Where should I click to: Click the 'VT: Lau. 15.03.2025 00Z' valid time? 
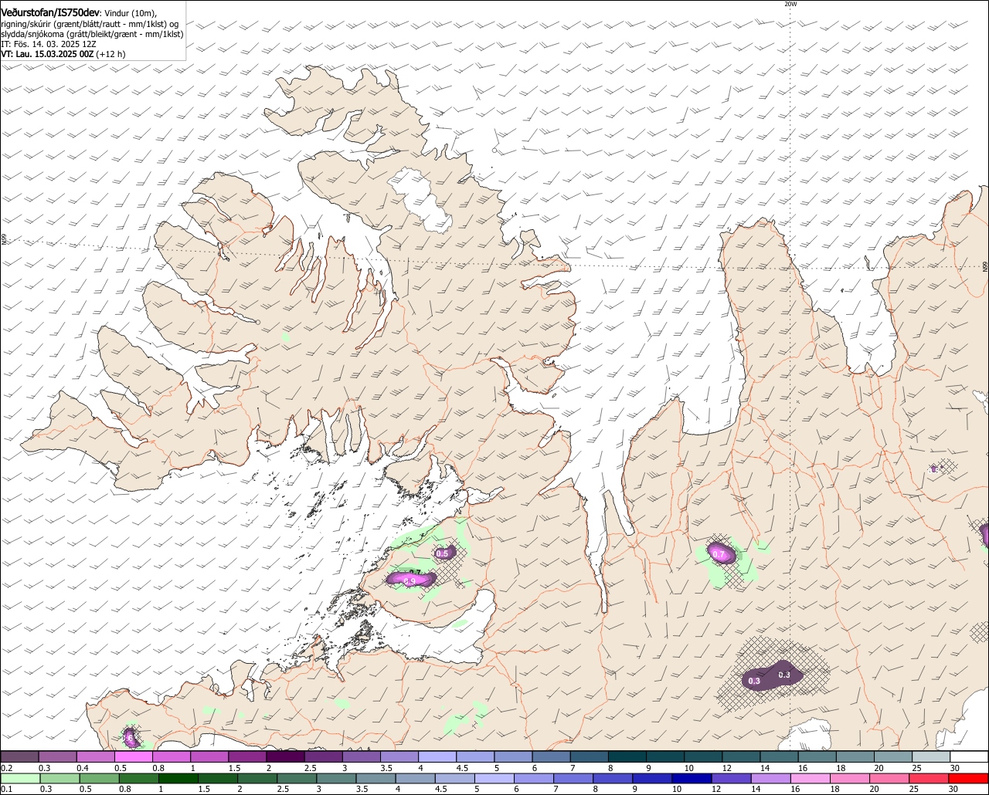coord(47,54)
